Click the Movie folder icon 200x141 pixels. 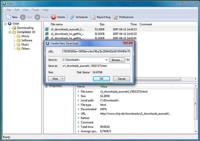18,36
